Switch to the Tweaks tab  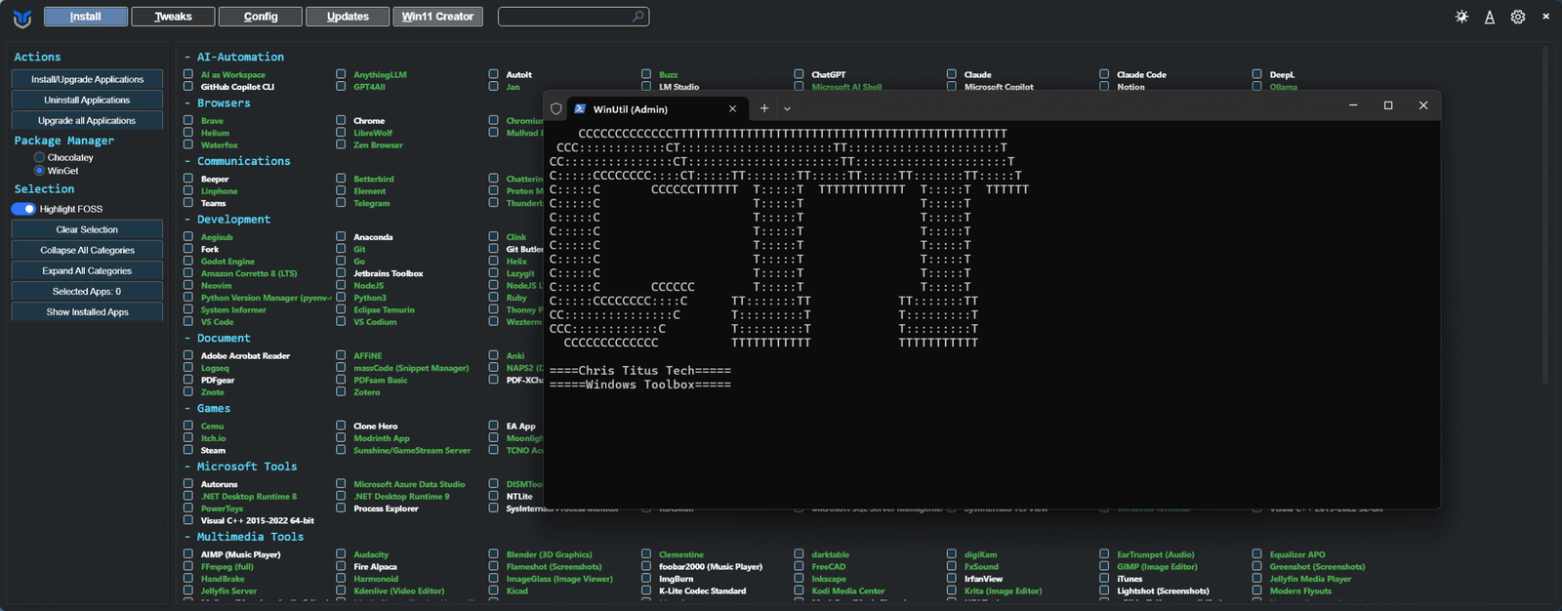point(173,17)
